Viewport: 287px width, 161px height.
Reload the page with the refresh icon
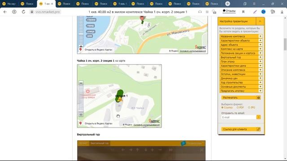point(23,12)
